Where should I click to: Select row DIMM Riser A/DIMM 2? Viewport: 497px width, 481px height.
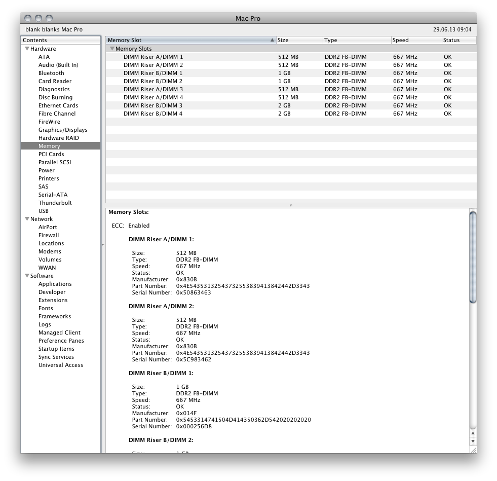tap(291, 65)
